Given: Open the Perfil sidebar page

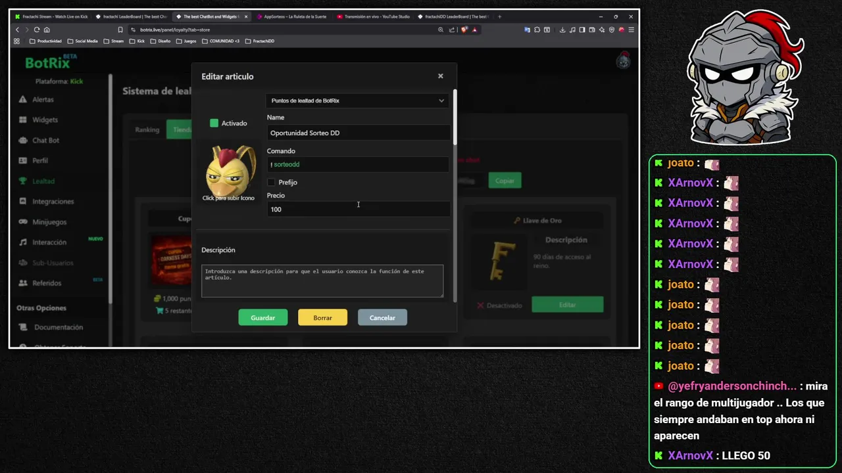Looking at the screenshot, I should pos(40,160).
